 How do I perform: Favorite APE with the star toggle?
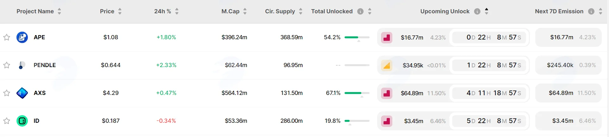(x=7, y=37)
